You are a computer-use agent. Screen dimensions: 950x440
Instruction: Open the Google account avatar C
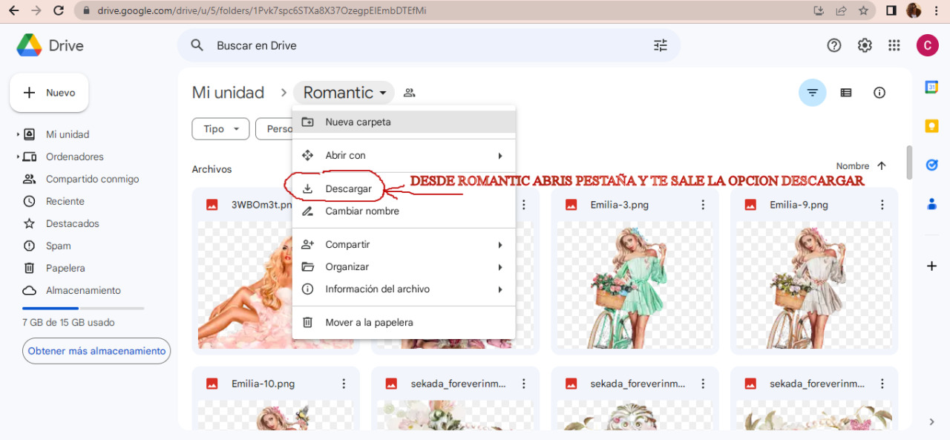click(928, 45)
